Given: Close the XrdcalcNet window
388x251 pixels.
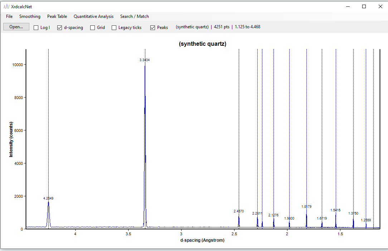Looking at the screenshot, I should (380, 6).
